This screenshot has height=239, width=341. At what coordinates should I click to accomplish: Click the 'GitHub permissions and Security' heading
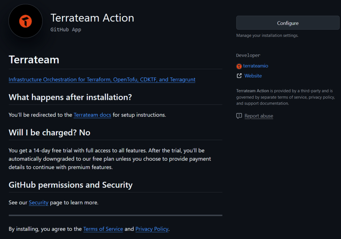pos(71,185)
